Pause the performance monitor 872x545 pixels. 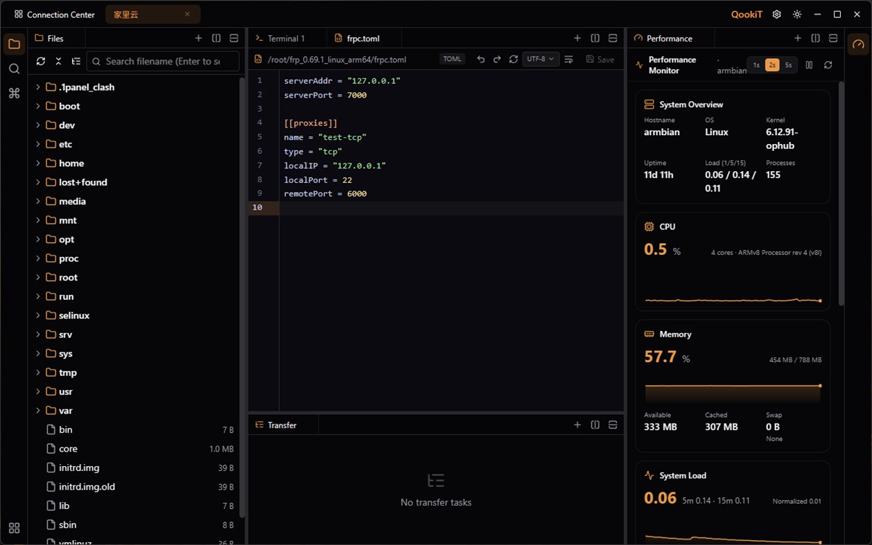809,64
